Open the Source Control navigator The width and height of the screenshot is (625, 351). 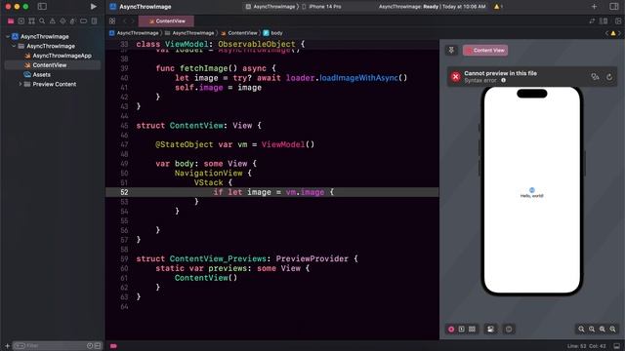[x=21, y=20]
